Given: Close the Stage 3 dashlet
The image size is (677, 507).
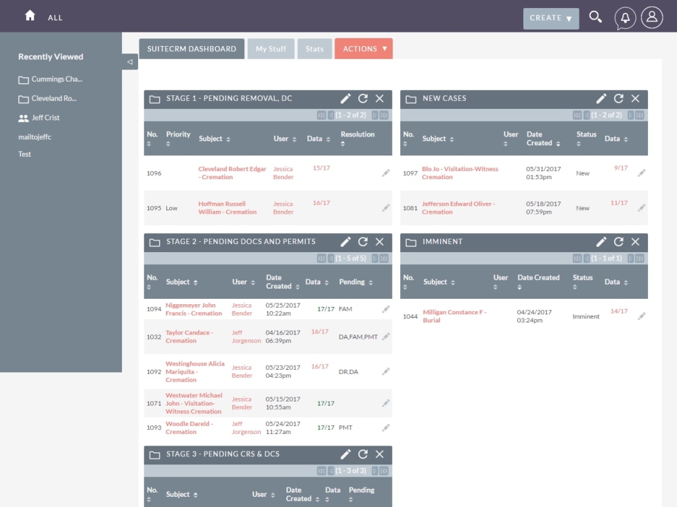Looking at the screenshot, I should 380,454.
